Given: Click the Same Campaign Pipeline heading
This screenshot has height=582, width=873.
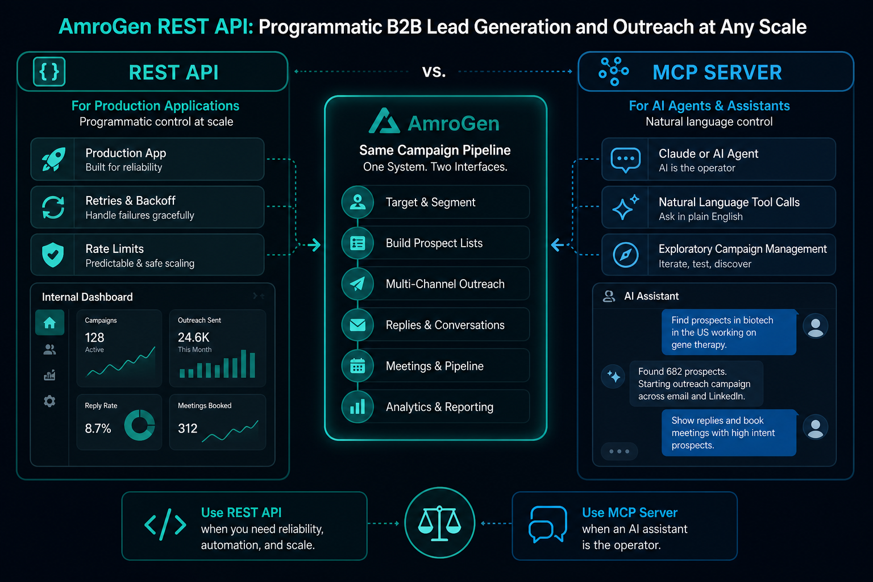Looking at the screenshot, I should [x=435, y=150].
